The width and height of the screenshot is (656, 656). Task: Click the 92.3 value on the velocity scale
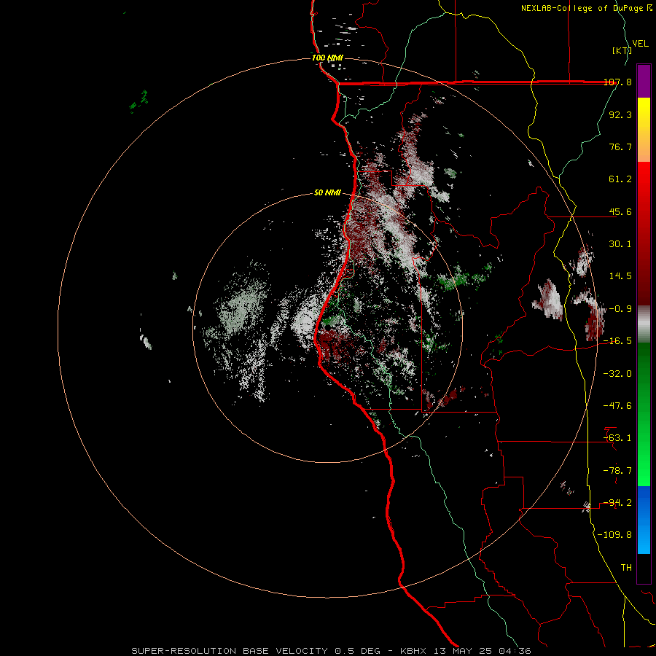click(x=620, y=114)
